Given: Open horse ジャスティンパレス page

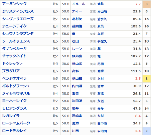Looking at the screenshot, I should (18, 11).
